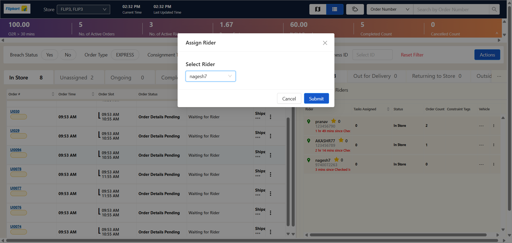Viewport: 512px width, 243px height.
Task: Open the Select ID dropdown
Action: 372,55
